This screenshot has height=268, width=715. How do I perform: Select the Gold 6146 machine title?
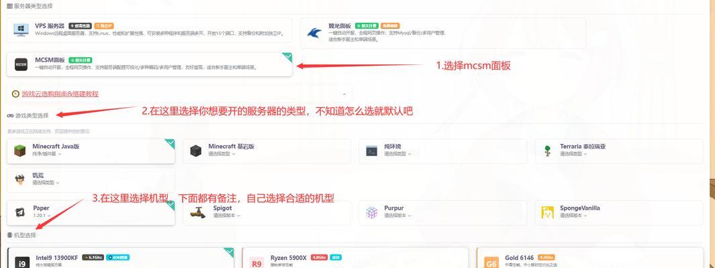click(x=520, y=257)
